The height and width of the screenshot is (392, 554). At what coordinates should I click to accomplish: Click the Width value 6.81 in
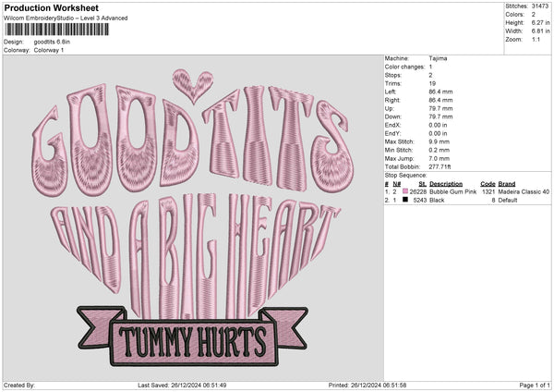(x=540, y=31)
